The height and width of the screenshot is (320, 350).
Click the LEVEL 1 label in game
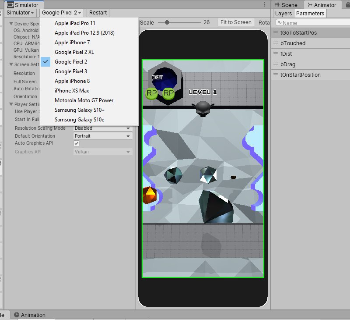tap(203, 92)
